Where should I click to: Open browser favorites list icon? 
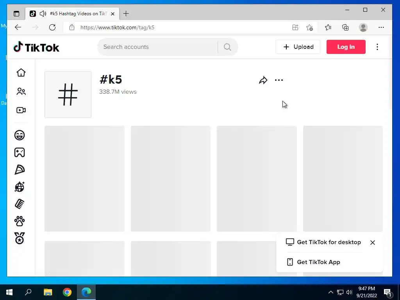coord(328,27)
